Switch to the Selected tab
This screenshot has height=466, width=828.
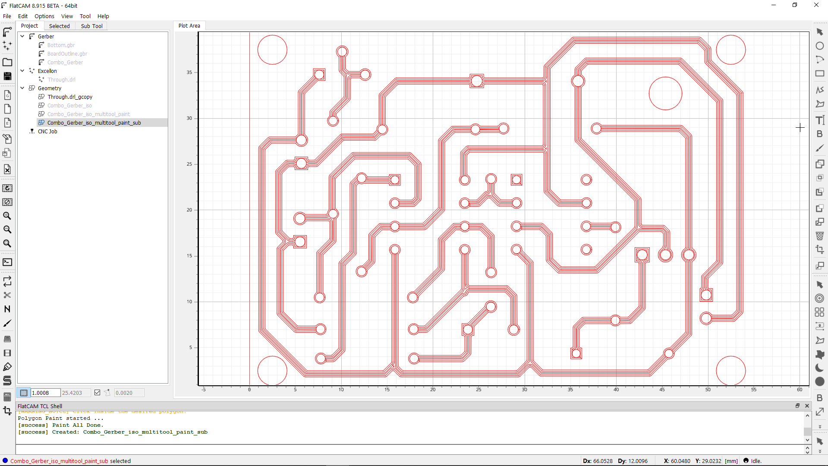[x=59, y=26]
